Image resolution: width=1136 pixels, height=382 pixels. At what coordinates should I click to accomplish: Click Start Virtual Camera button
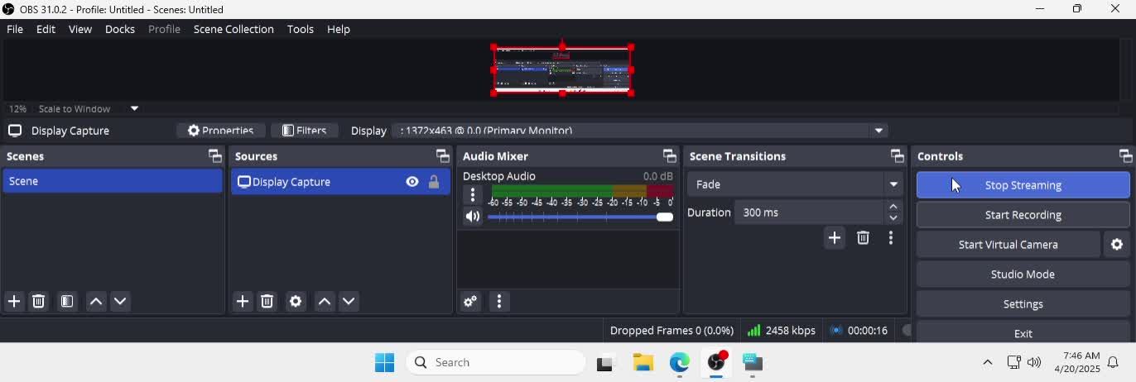(1008, 245)
